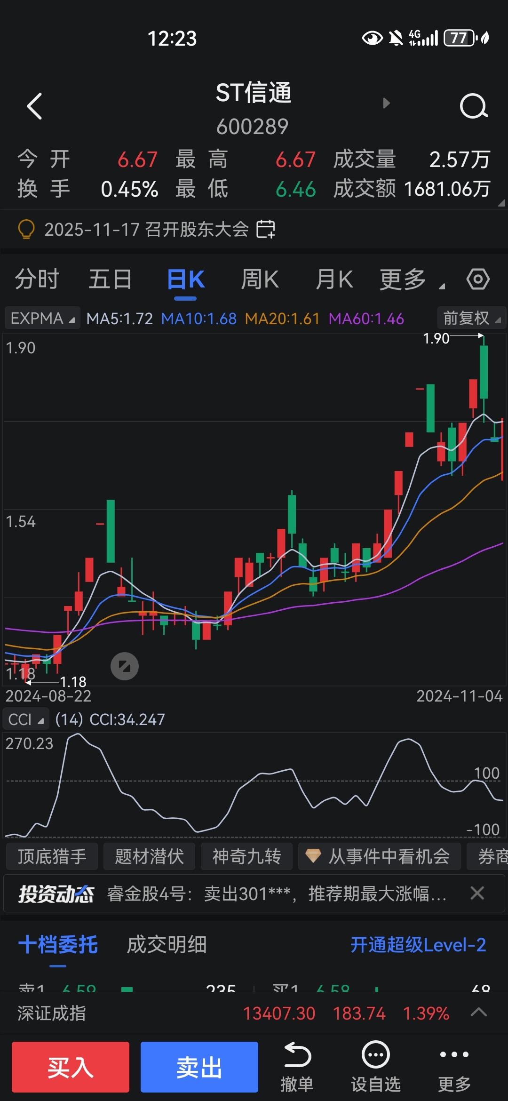Tap the MA20:1.61 value
This screenshot has width=508, height=1101.
pyautogui.click(x=282, y=319)
